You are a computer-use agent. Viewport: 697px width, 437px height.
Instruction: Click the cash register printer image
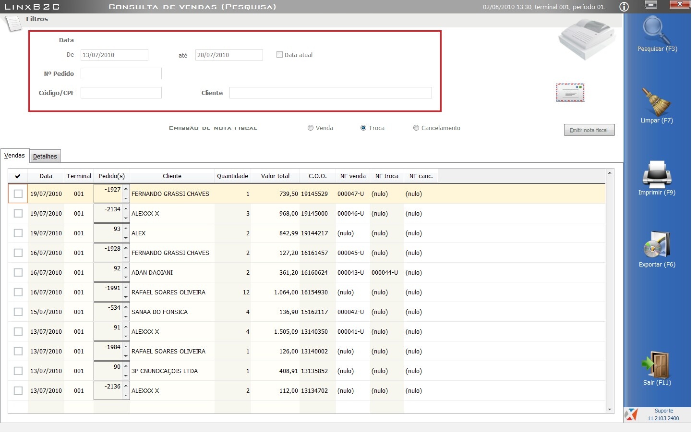587,40
